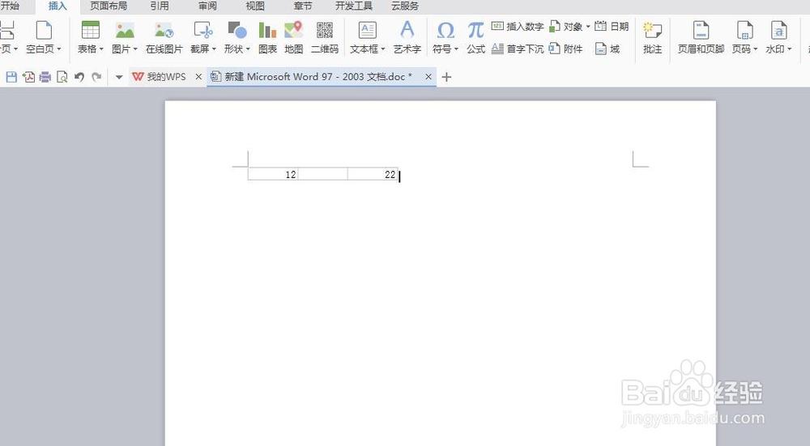Image resolution: width=810 pixels, height=446 pixels.
Task: Expand the page number dropdown arrow
Action: tap(755, 49)
